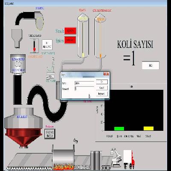
Task: Click the conveyor belt at bottom left
Action: click(30, 162)
